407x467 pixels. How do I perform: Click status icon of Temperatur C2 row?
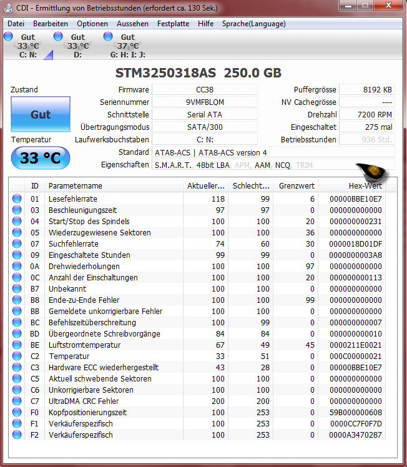coord(17,356)
